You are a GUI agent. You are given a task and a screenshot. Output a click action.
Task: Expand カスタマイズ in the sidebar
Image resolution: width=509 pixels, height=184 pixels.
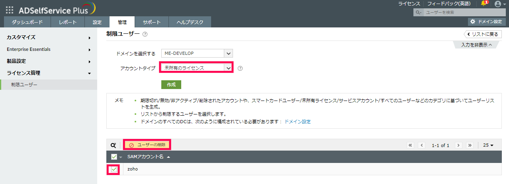coord(49,37)
